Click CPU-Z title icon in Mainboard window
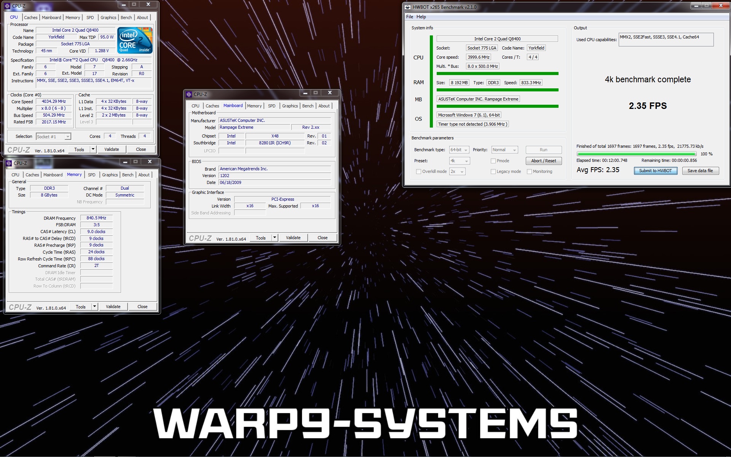 tap(189, 94)
